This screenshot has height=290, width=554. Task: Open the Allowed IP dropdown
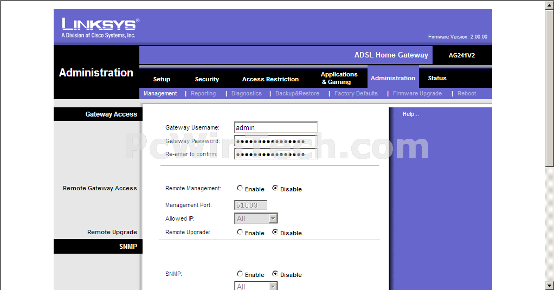[256, 218]
